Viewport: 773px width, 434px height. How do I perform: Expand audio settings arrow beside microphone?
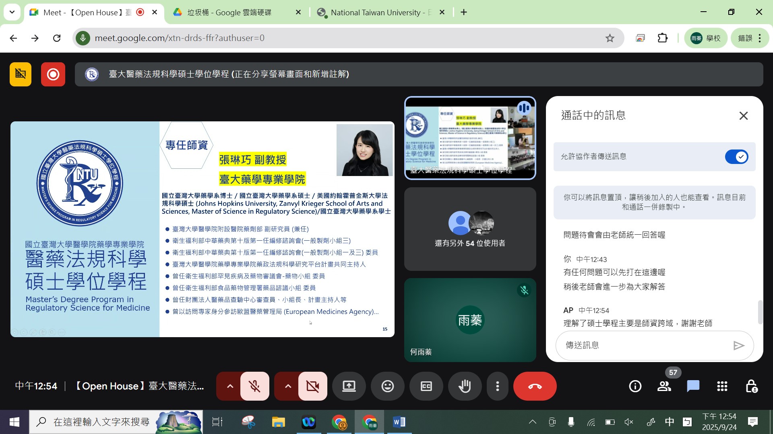pos(230,386)
